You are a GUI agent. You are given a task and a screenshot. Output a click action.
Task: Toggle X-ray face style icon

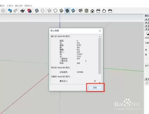[37, 11]
